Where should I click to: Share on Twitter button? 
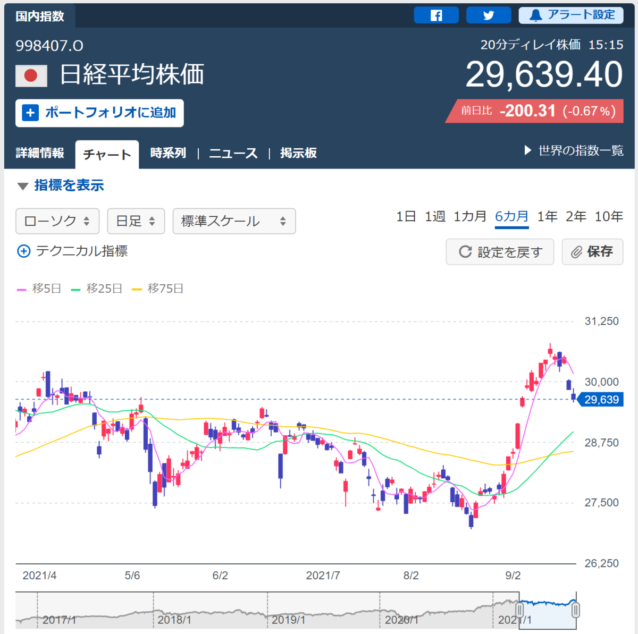pos(489,15)
